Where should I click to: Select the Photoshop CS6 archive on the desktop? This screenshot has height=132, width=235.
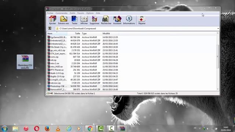pos(25,62)
